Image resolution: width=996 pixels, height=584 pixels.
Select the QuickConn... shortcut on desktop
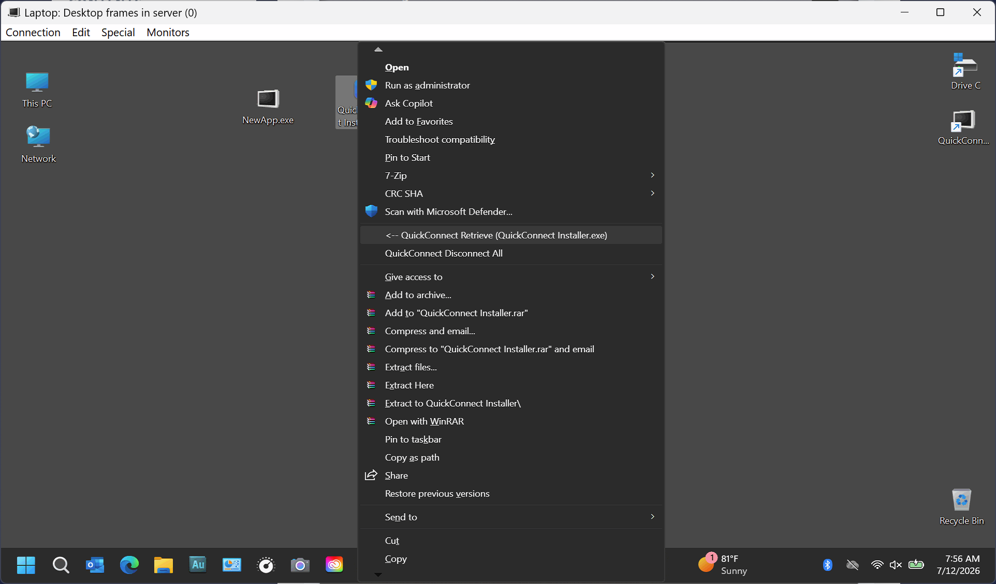coord(963,127)
